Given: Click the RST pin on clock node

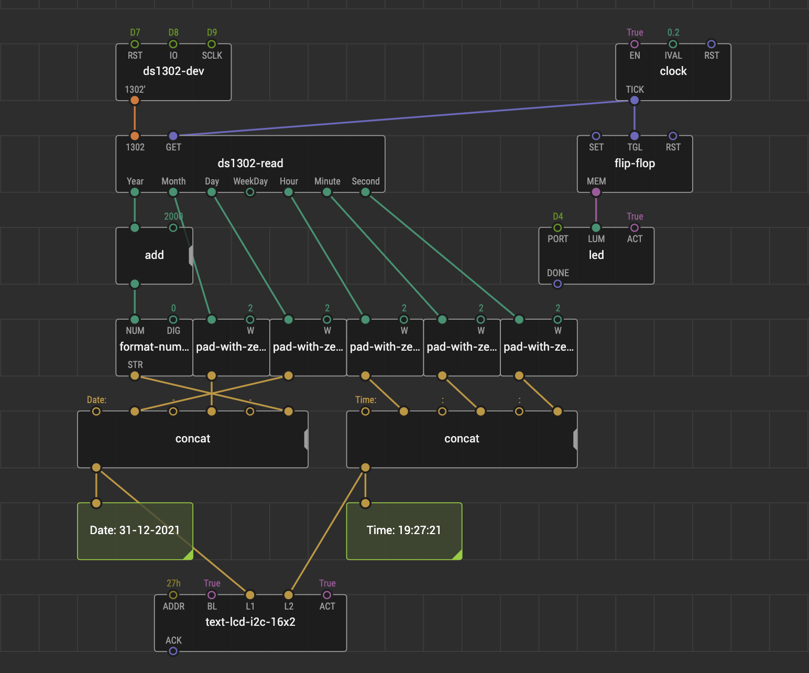Looking at the screenshot, I should (712, 44).
